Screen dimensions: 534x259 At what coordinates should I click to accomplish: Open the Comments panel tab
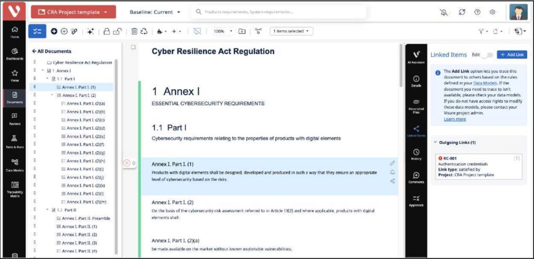pos(416,178)
